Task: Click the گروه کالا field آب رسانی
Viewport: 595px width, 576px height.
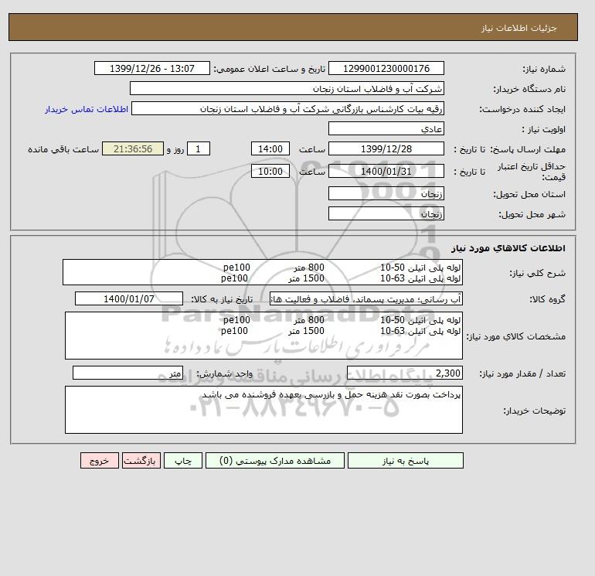Action: (365, 298)
